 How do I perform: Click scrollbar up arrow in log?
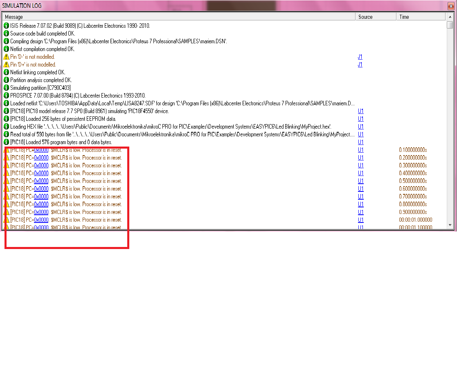[450, 17]
